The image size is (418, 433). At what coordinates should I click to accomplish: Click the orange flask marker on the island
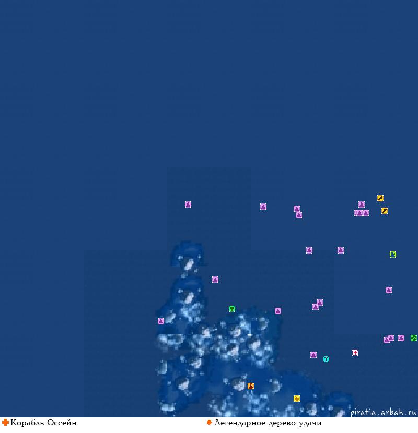click(x=251, y=386)
